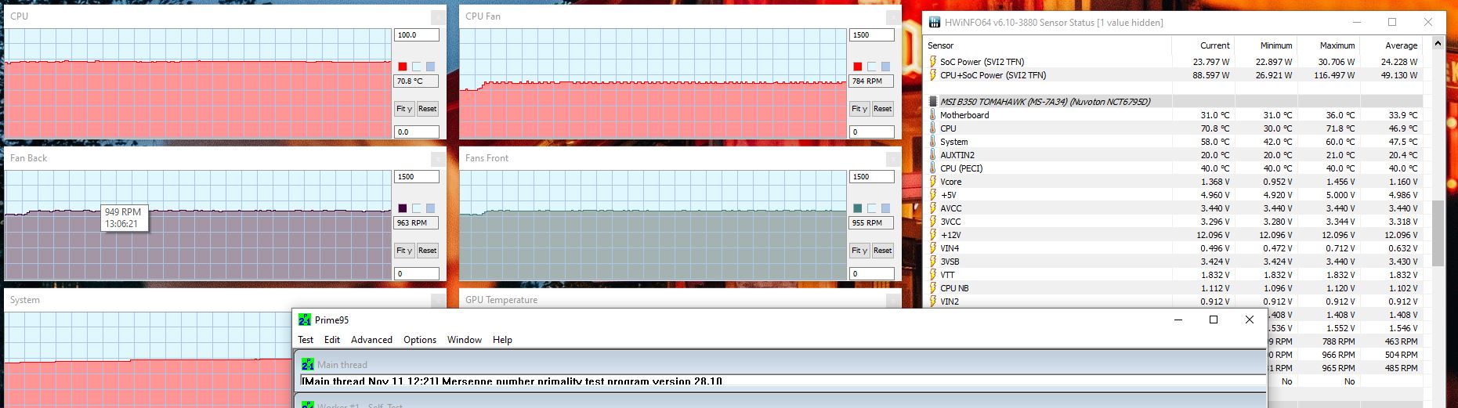Open the Options menu in Prime95
The width and height of the screenshot is (1458, 408).
point(420,340)
